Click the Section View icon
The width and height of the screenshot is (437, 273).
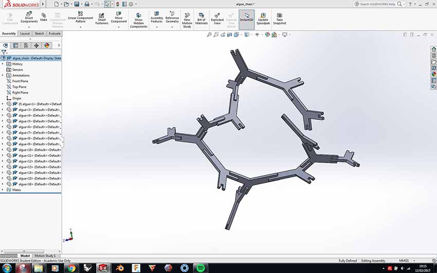pyautogui.click(x=229, y=34)
